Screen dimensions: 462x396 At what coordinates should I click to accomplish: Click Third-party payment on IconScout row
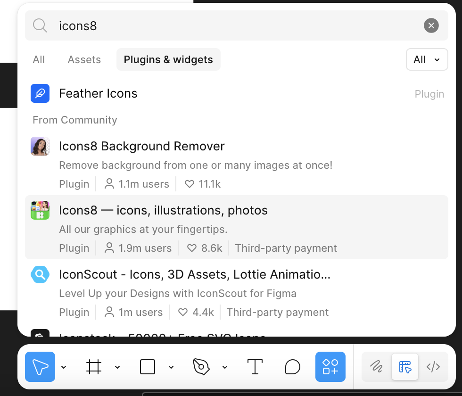coord(278,312)
